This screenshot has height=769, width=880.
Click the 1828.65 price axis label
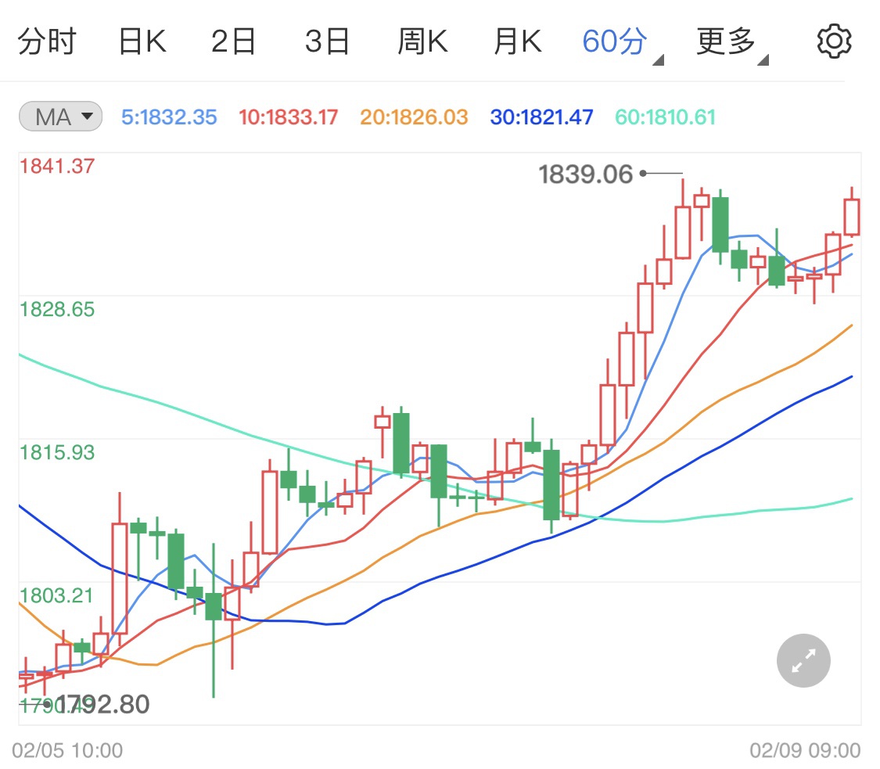pyautogui.click(x=57, y=309)
